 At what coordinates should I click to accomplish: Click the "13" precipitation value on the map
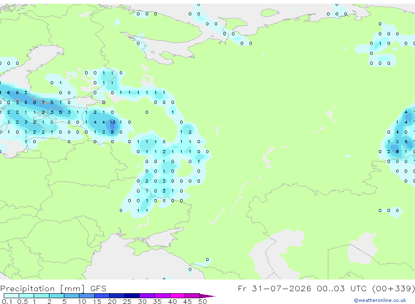click(x=112, y=122)
